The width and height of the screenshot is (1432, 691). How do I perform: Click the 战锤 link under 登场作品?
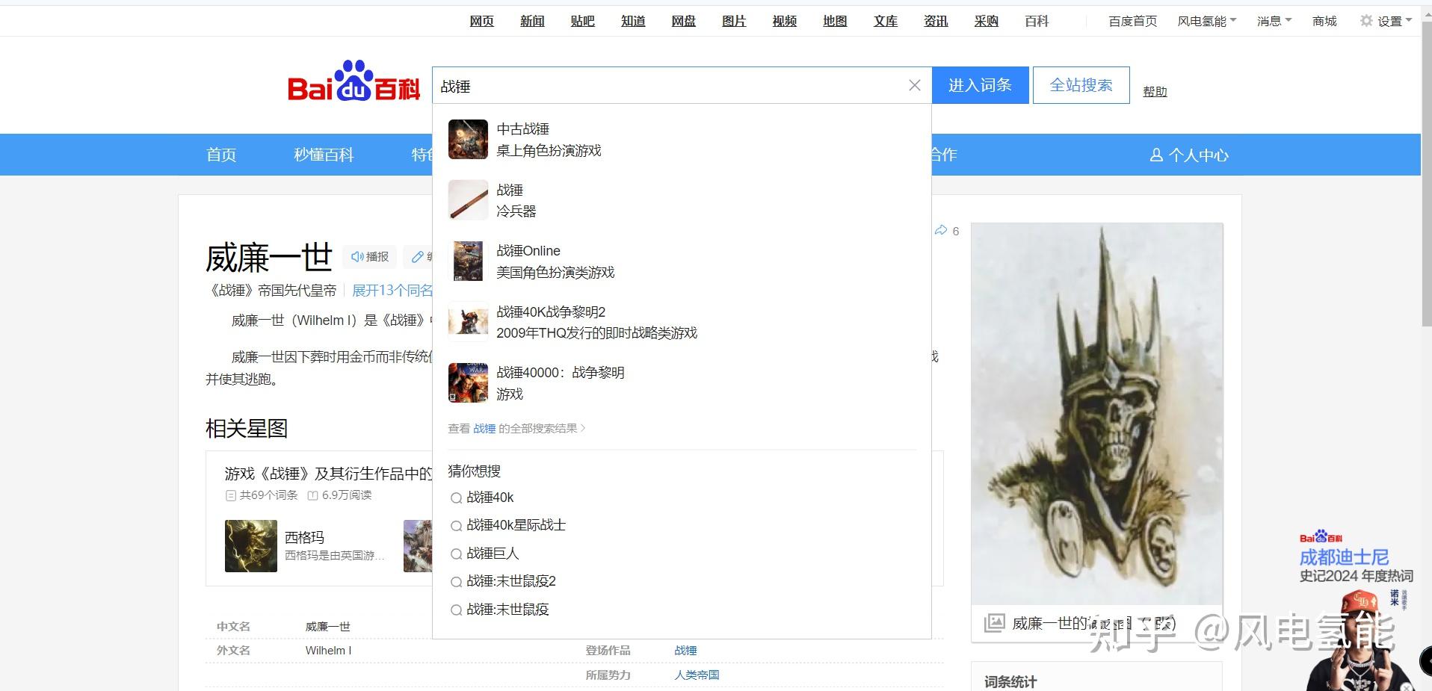point(685,651)
